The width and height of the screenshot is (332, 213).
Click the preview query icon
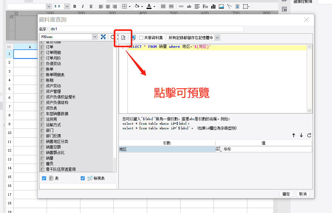[123, 38]
